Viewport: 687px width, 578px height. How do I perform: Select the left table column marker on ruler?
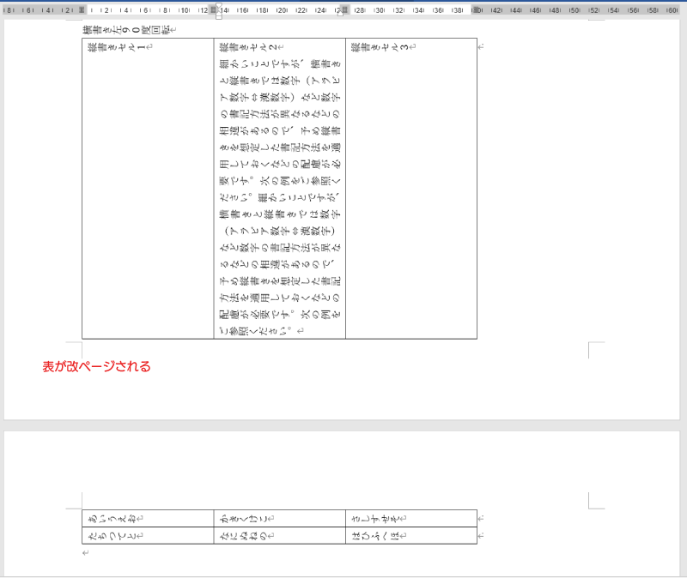coord(82,10)
